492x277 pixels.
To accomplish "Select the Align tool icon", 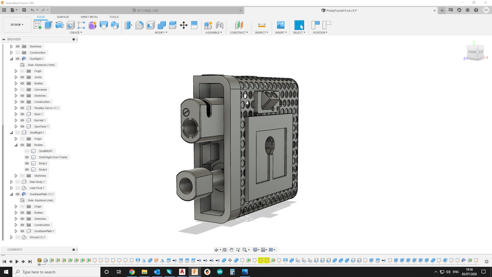I will tap(194, 25).
